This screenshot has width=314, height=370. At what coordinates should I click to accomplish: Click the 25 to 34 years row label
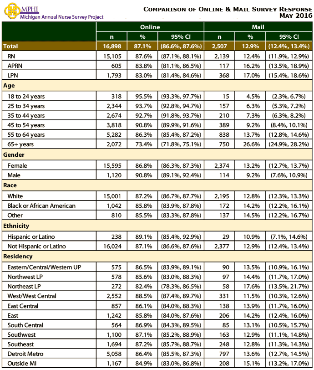click(x=26, y=106)
